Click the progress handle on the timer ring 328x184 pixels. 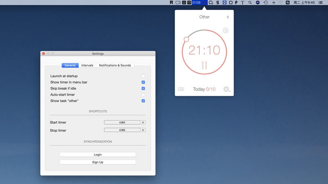click(186, 39)
